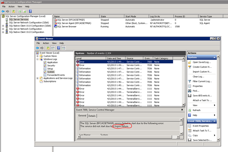Click Attach Task To This Event icon
This screenshot has width=228, height=152.
[x=190, y=130]
